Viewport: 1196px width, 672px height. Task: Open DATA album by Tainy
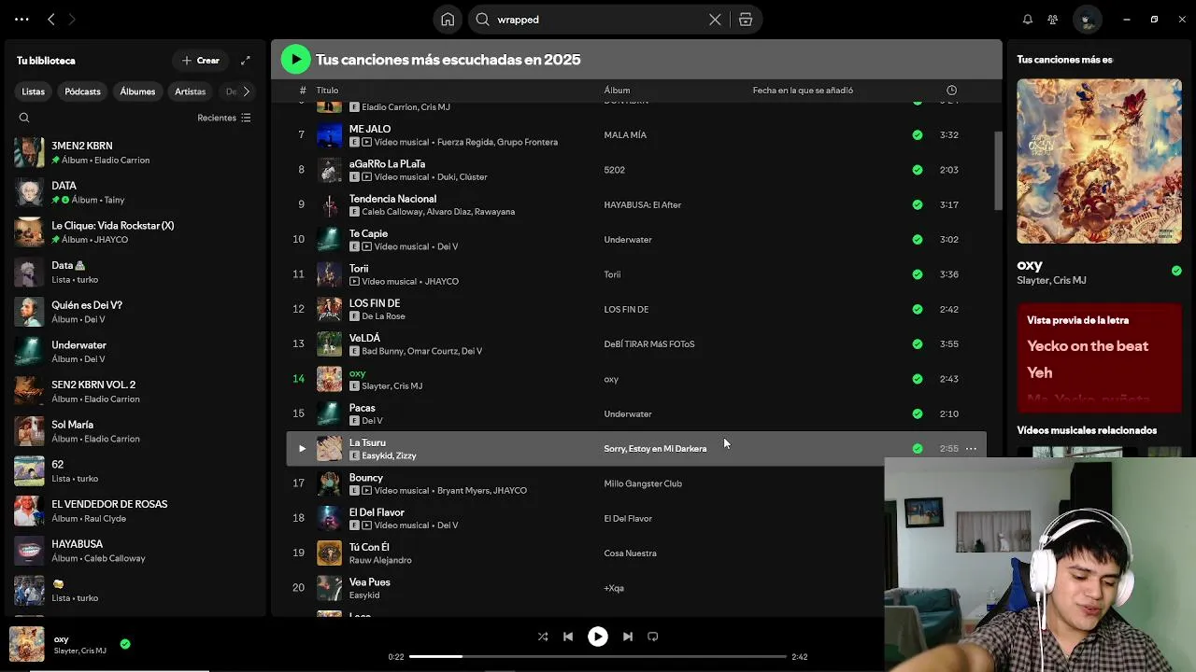click(x=135, y=192)
